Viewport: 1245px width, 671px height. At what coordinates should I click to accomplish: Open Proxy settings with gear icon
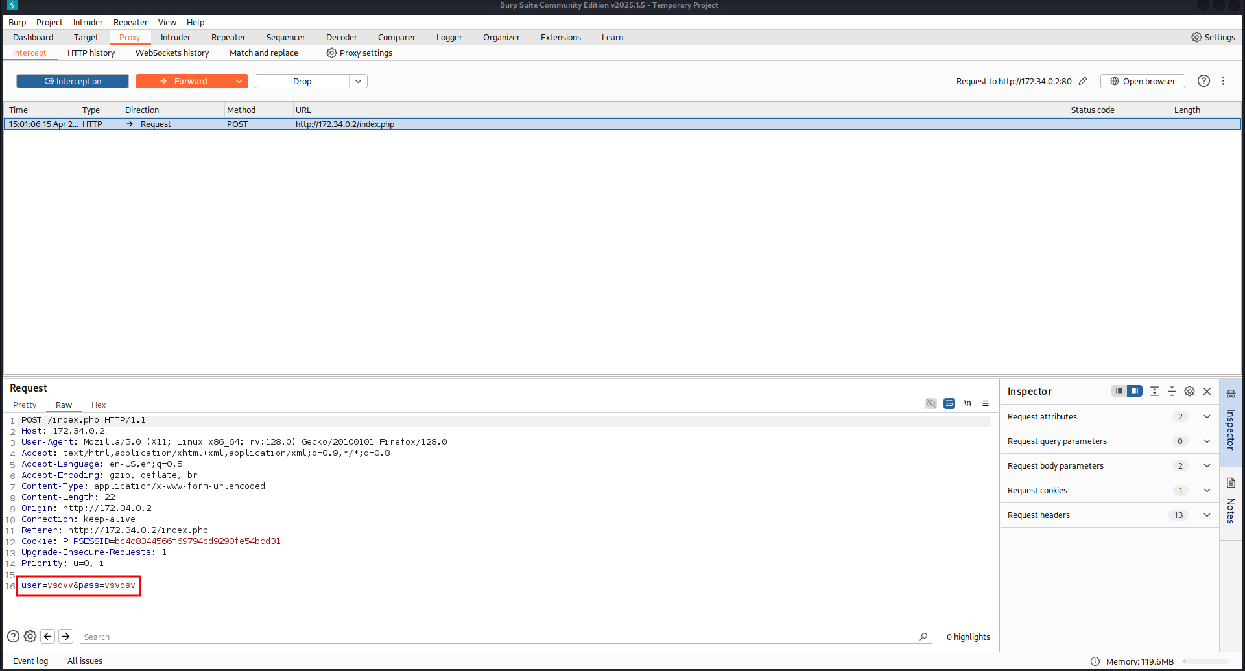[359, 53]
